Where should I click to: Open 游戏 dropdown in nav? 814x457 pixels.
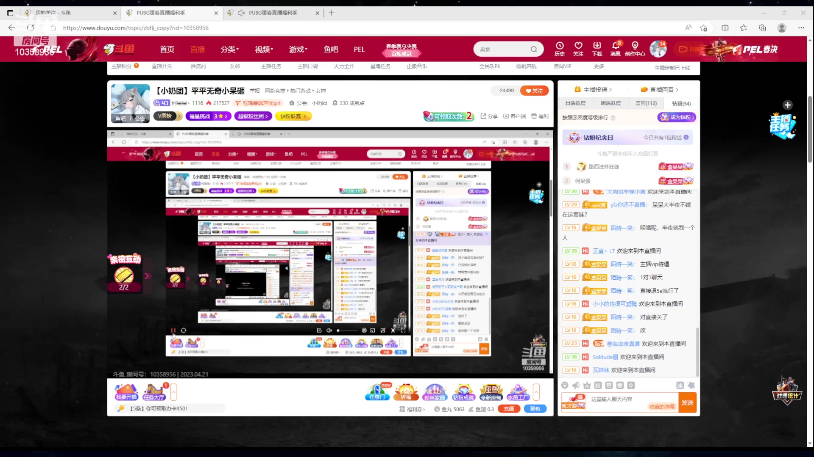298,50
